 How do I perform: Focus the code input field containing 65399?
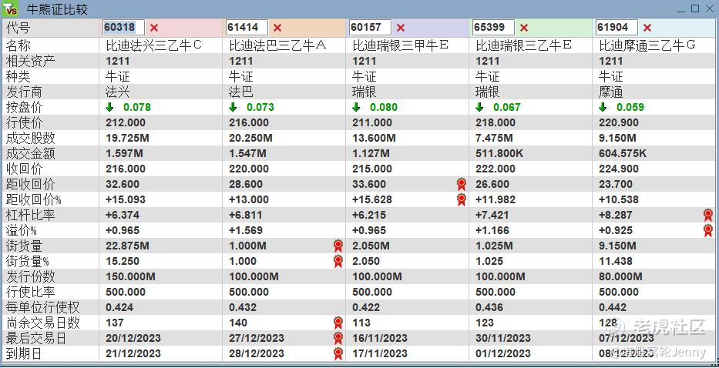(x=493, y=28)
